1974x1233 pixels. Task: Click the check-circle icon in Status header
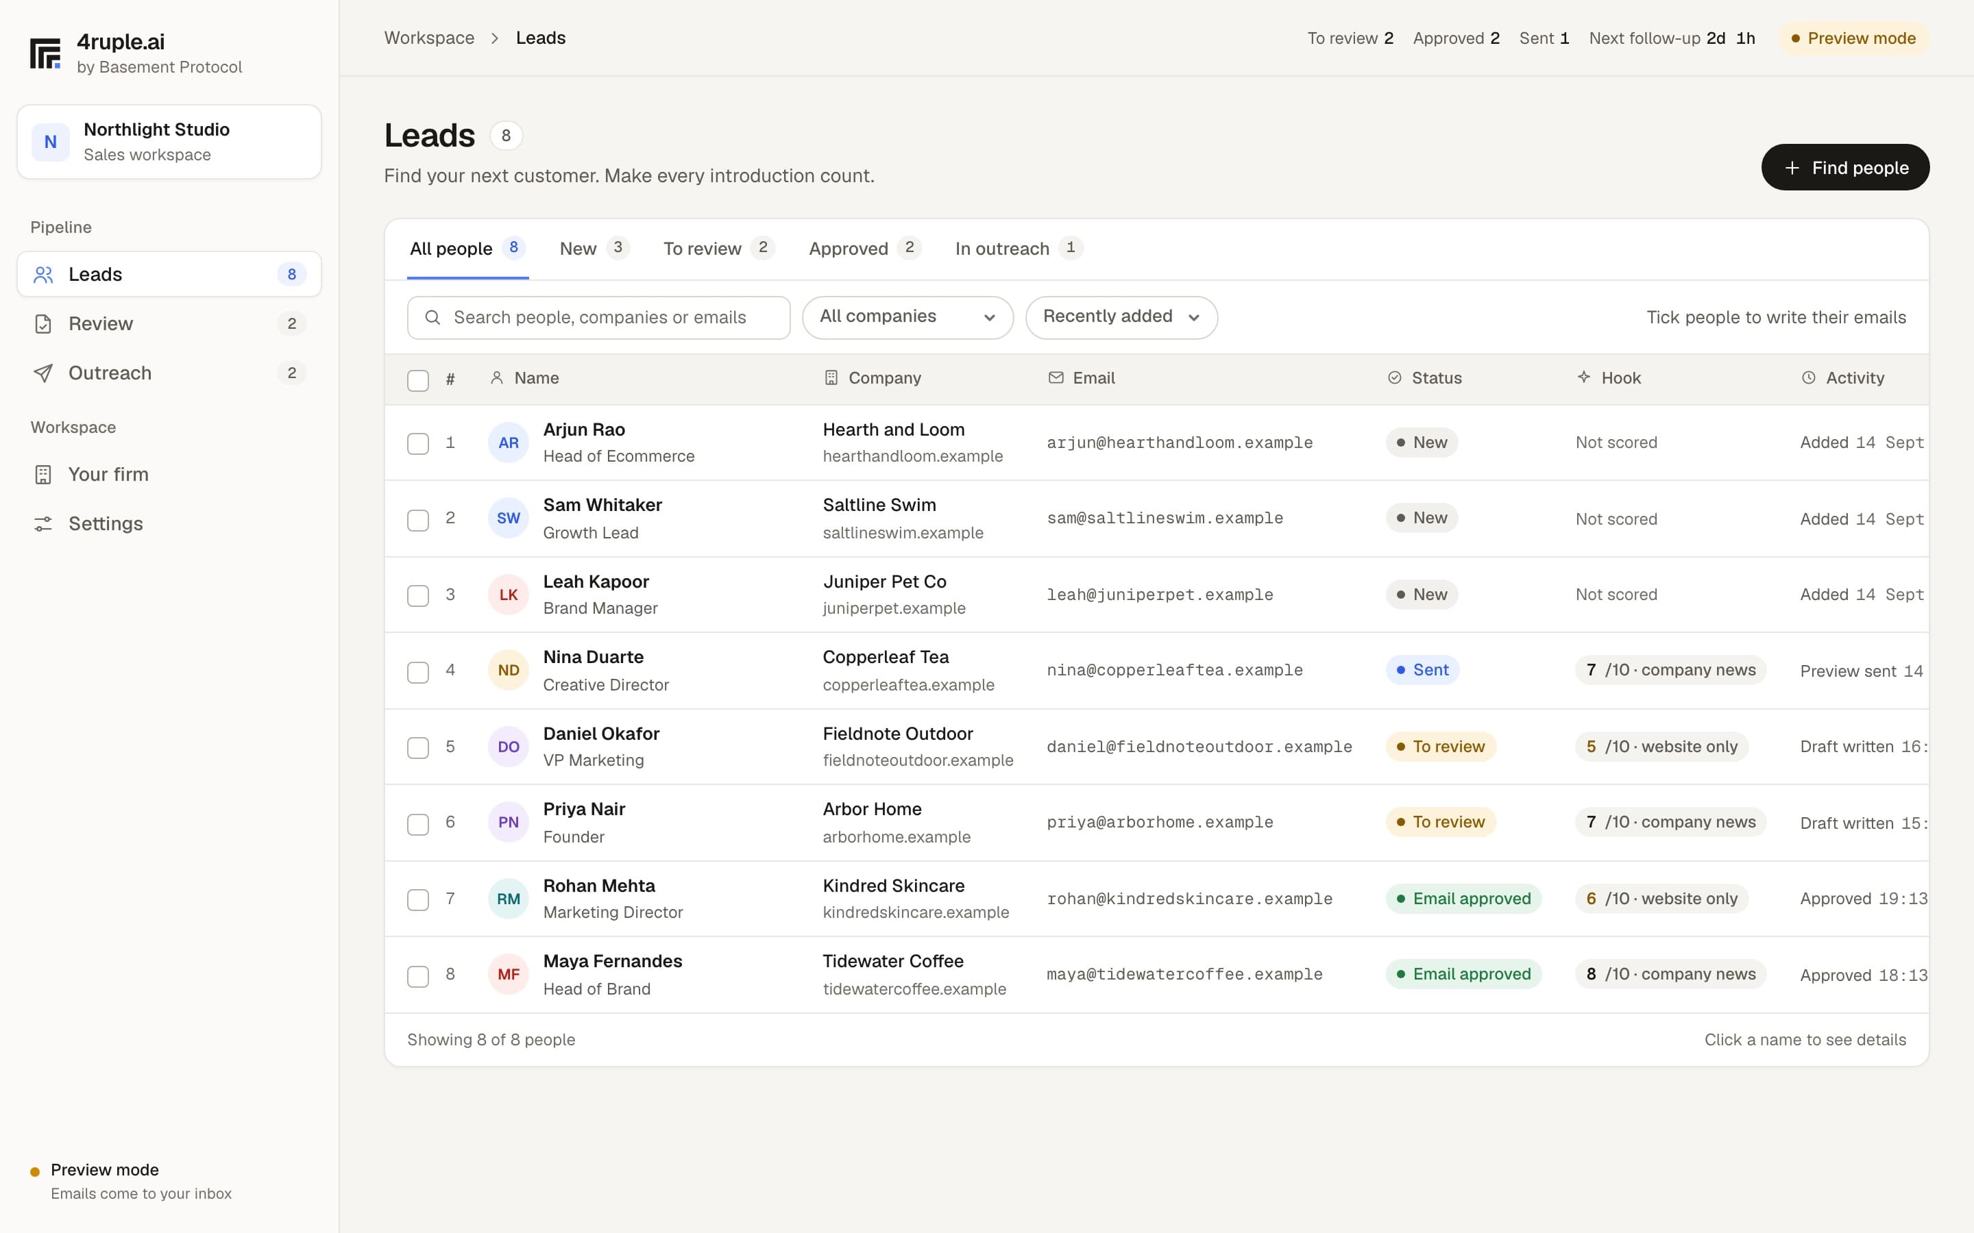click(1394, 377)
